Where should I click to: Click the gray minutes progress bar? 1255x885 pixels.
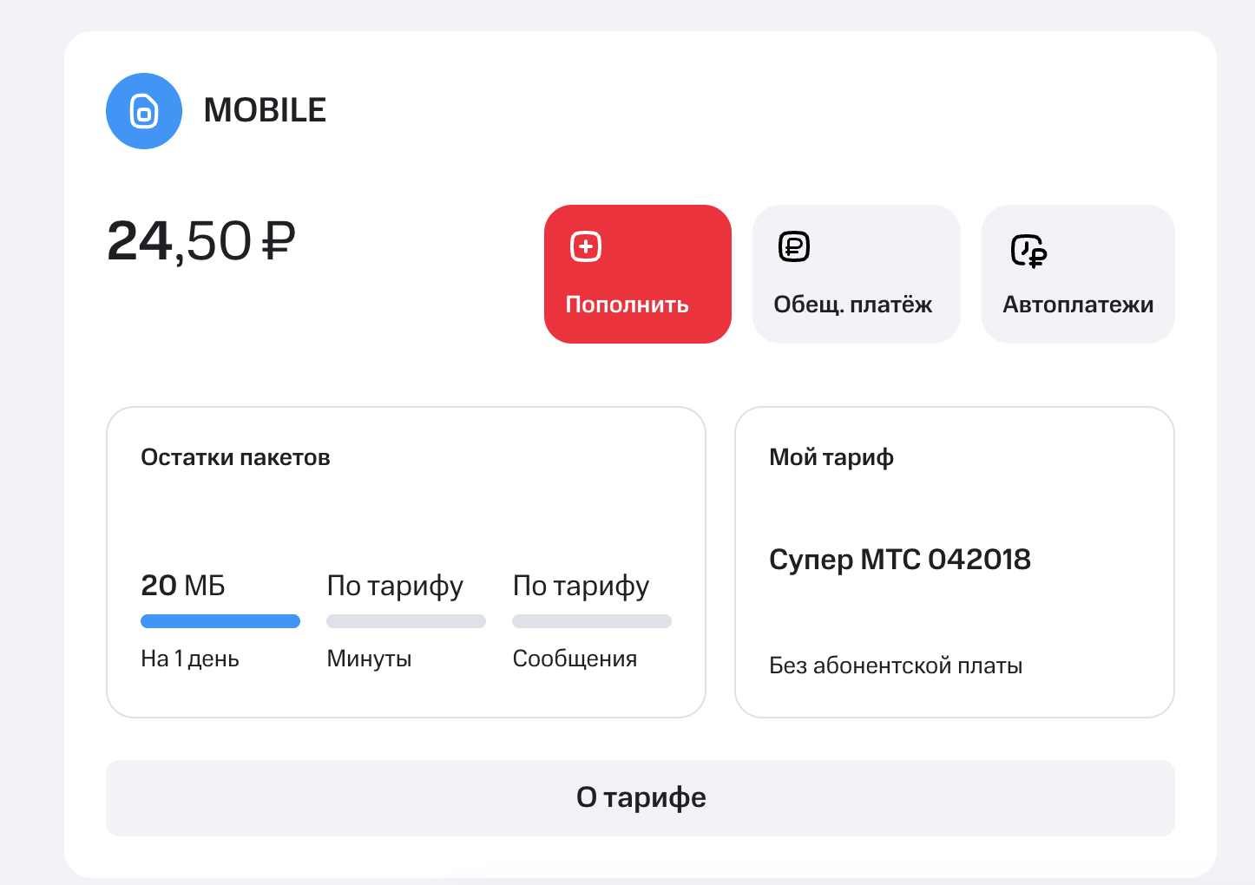(405, 620)
